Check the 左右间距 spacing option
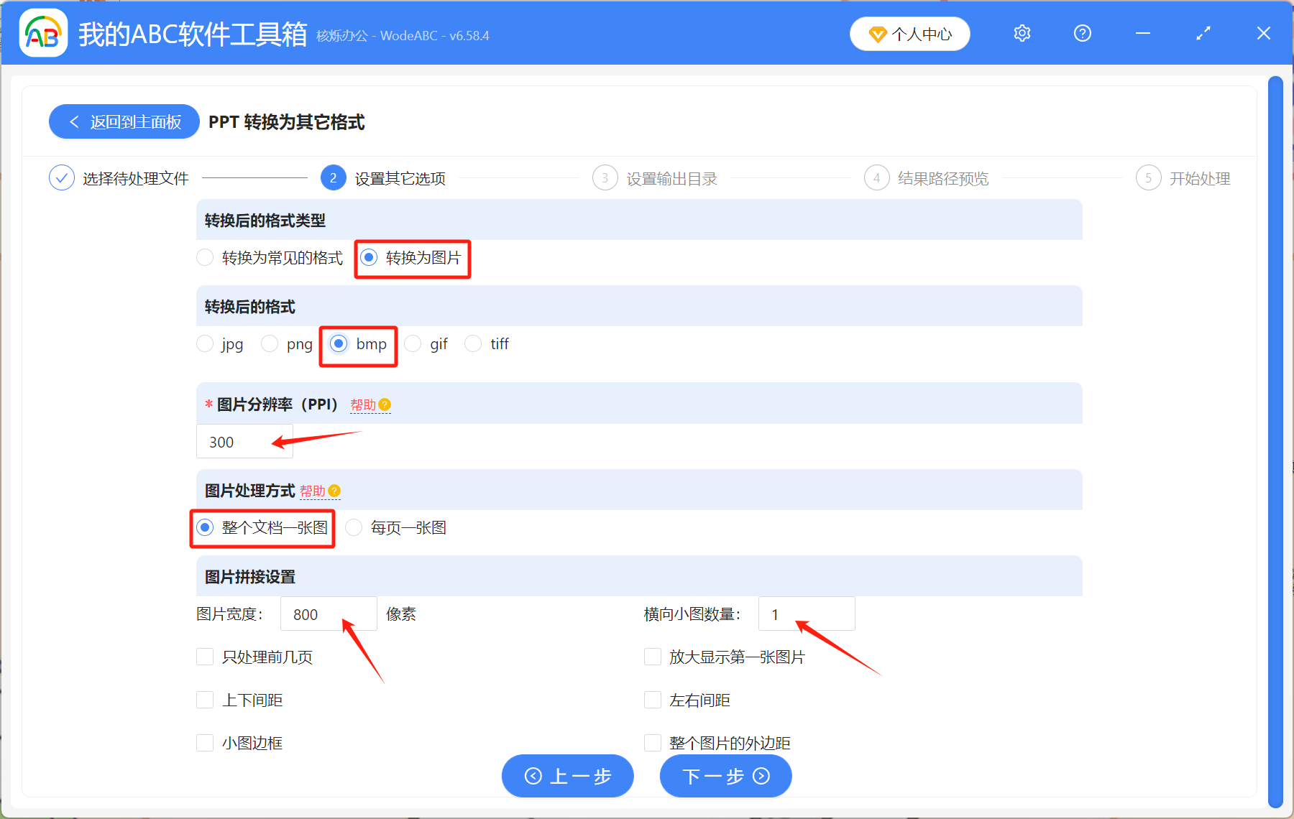Image resolution: width=1294 pixels, height=819 pixels. [652, 699]
